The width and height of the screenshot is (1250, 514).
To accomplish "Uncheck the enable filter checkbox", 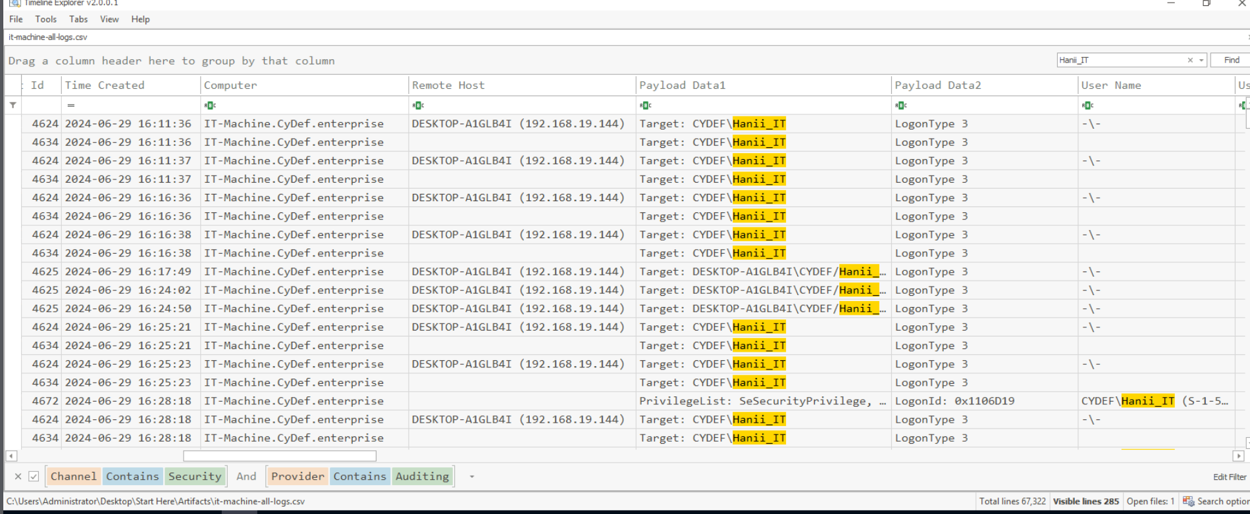I will click(34, 477).
